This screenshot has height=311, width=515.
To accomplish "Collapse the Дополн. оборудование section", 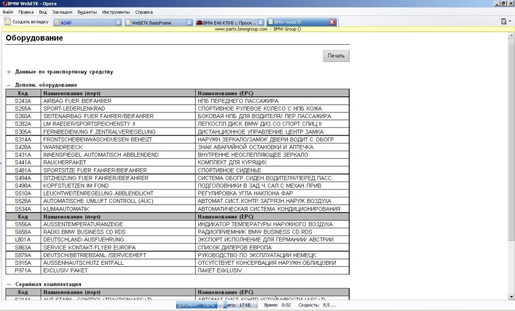I will point(9,85).
